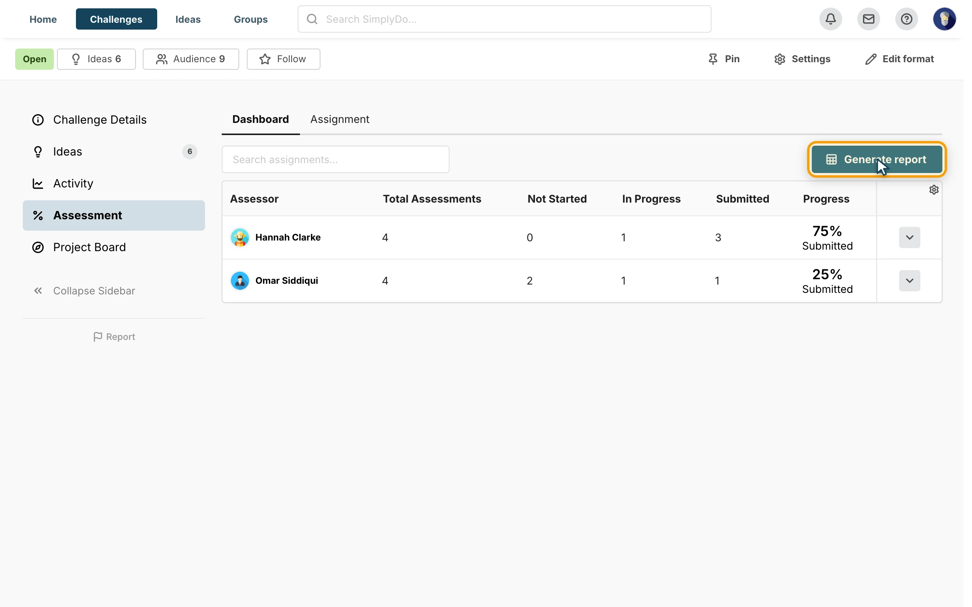Open challenge Settings
The image size is (972, 607).
(x=802, y=59)
